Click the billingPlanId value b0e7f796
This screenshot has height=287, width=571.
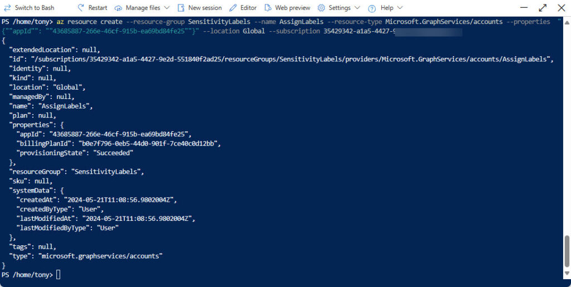tap(147, 143)
